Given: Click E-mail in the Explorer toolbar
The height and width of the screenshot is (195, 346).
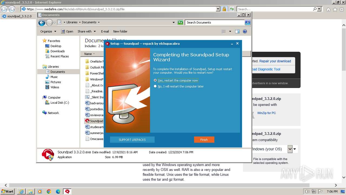Looking at the screenshot, I should coord(105,31).
